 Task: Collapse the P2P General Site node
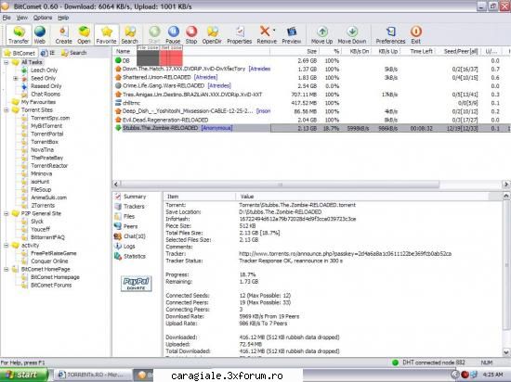coord(7,213)
